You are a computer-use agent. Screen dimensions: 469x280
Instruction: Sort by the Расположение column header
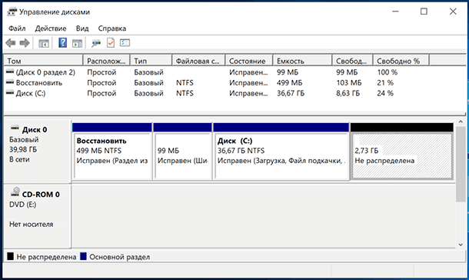[x=106, y=61]
